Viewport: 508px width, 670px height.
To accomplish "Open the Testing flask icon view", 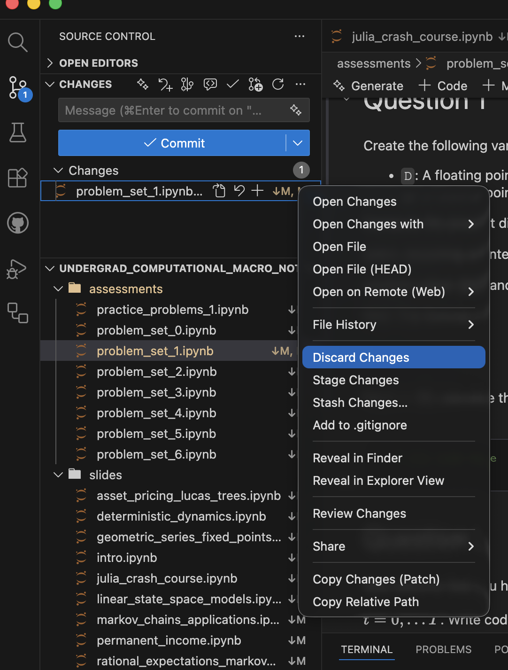I will pos(18,133).
